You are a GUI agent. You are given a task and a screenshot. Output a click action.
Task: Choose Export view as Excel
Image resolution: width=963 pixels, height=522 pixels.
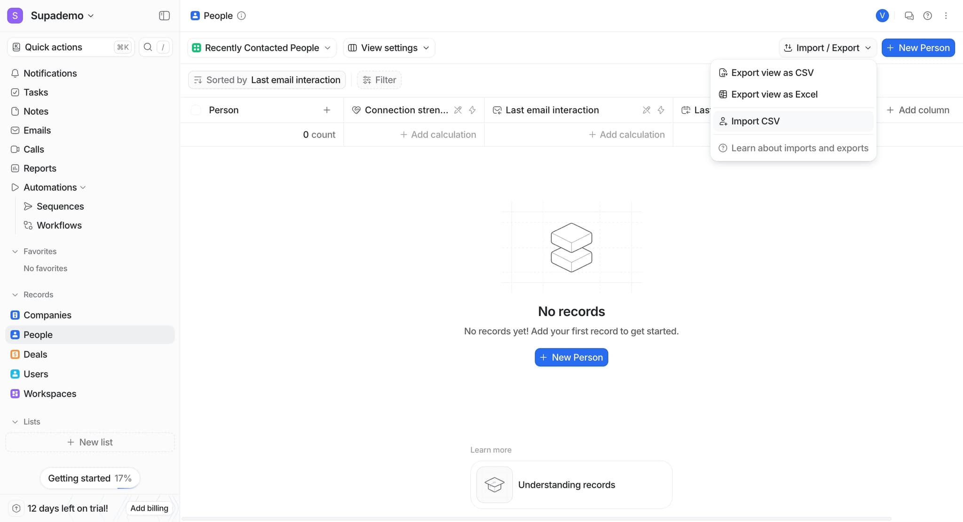[x=774, y=94]
